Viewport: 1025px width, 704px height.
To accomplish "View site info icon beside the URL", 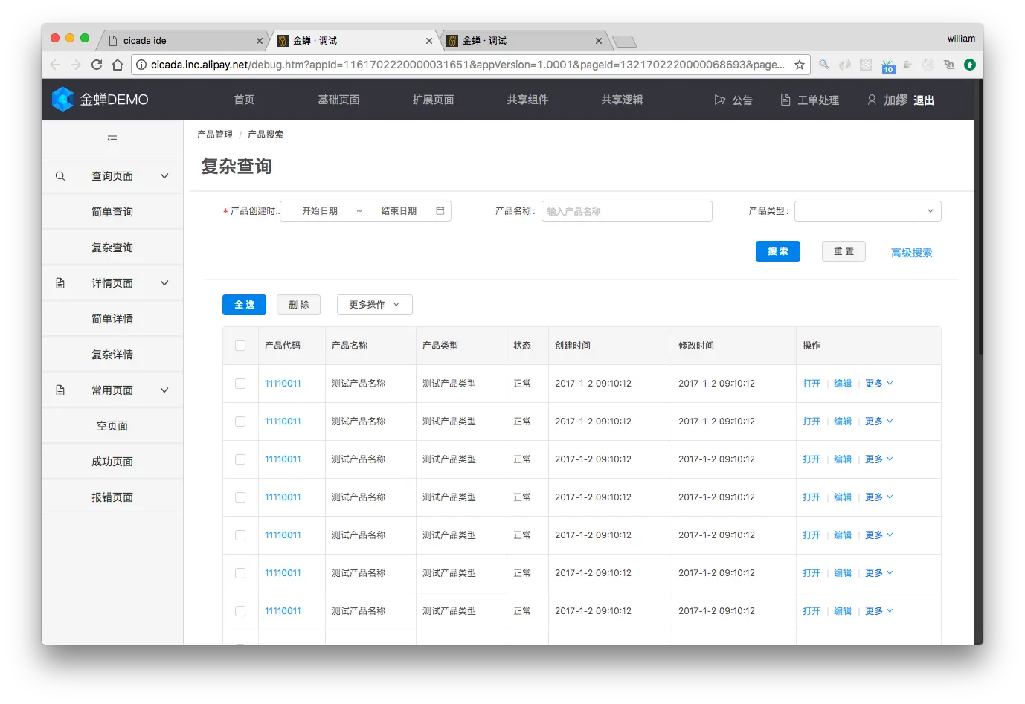I will click(x=141, y=65).
